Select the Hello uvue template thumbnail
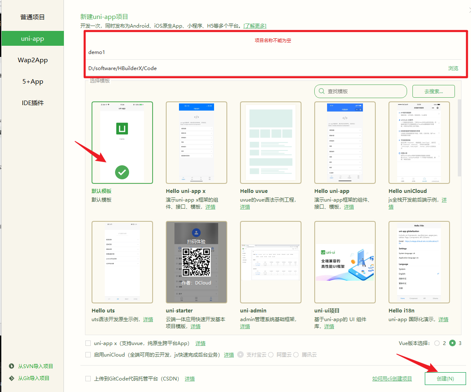 point(271,143)
